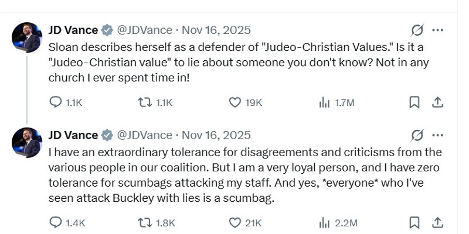
Task: Reply to the Judeo-Christian Values tweet
Action: point(56,102)
